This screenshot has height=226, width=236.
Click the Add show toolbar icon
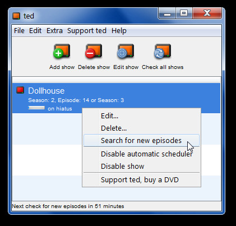[x=62, y=51]
